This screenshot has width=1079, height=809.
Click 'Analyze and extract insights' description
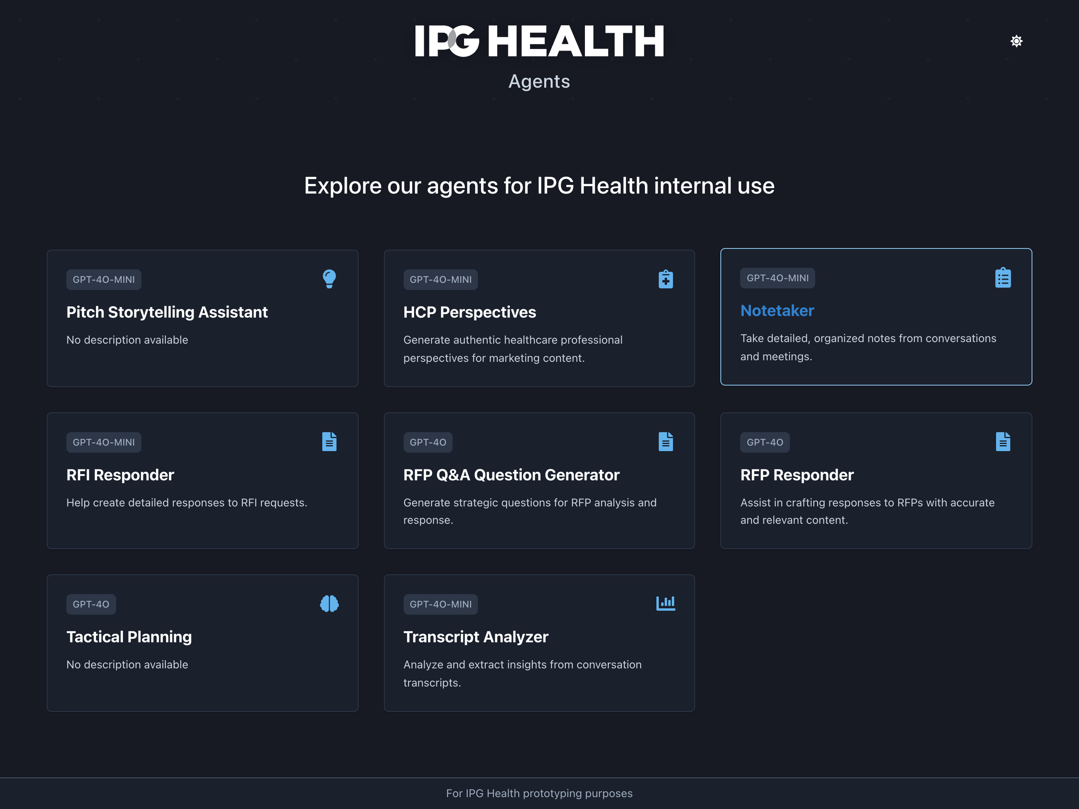pyautogui.click(x=523, y=674)
